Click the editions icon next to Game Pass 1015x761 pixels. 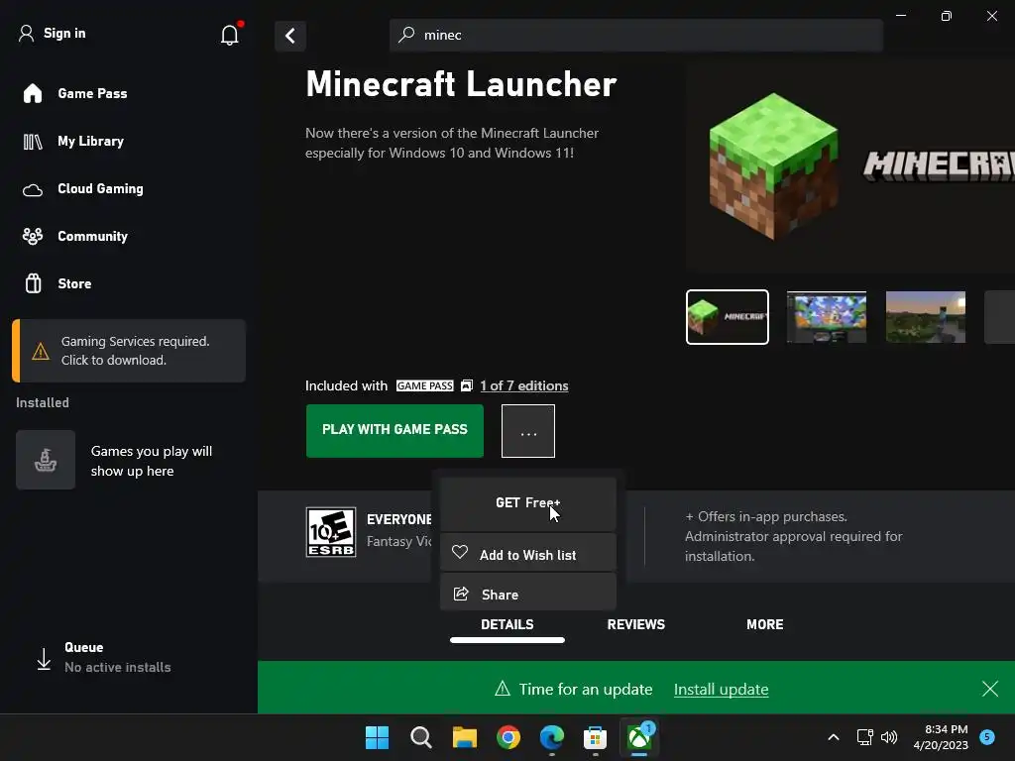coord(467,385)
